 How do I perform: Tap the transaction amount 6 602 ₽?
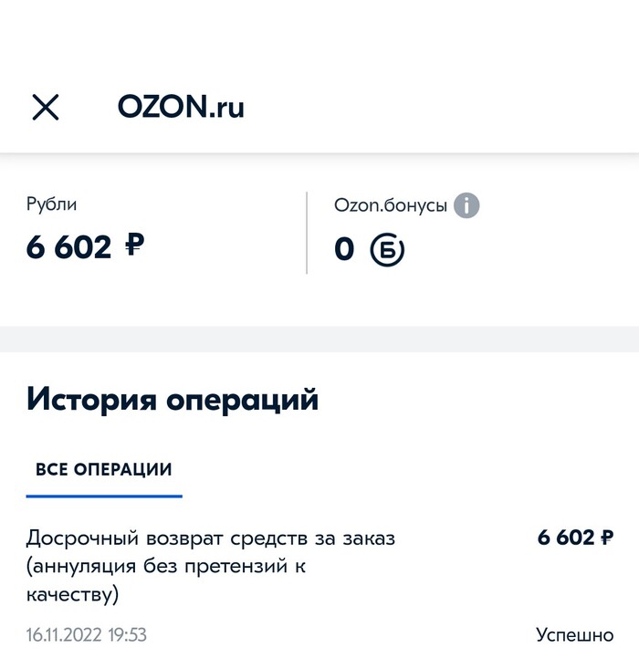pos(575,538)
